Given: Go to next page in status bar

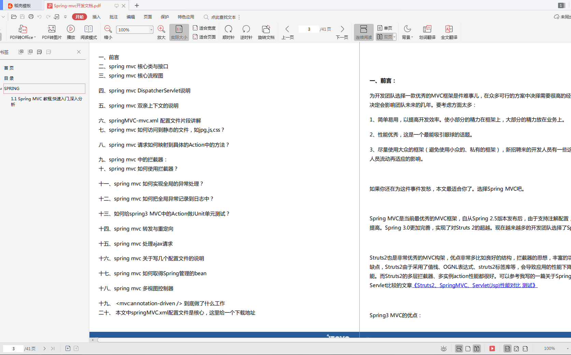Looking at the screenshot, I should point(44,349).
